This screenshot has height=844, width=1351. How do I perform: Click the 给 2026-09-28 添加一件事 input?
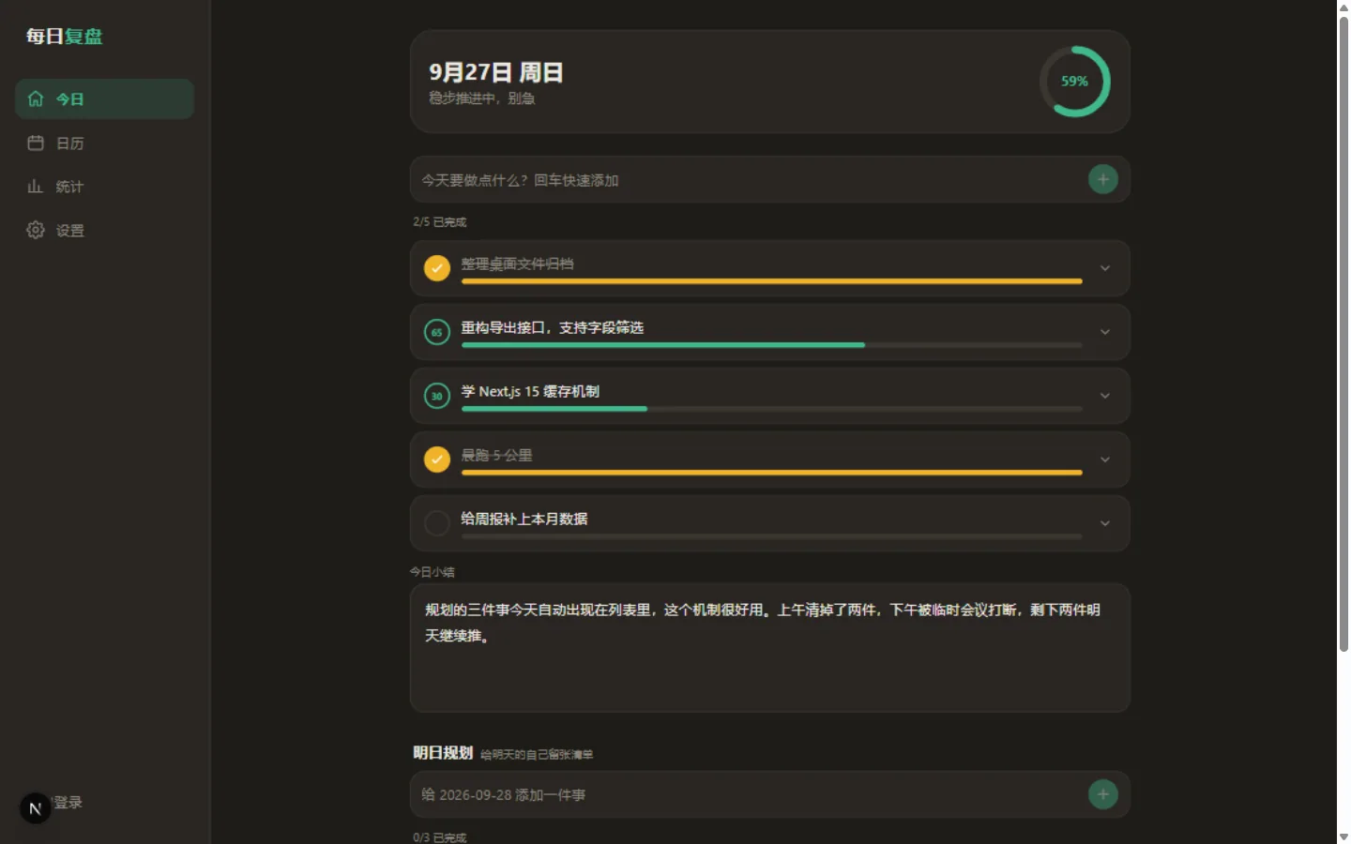pyautogui.click(x=749, y=794)
